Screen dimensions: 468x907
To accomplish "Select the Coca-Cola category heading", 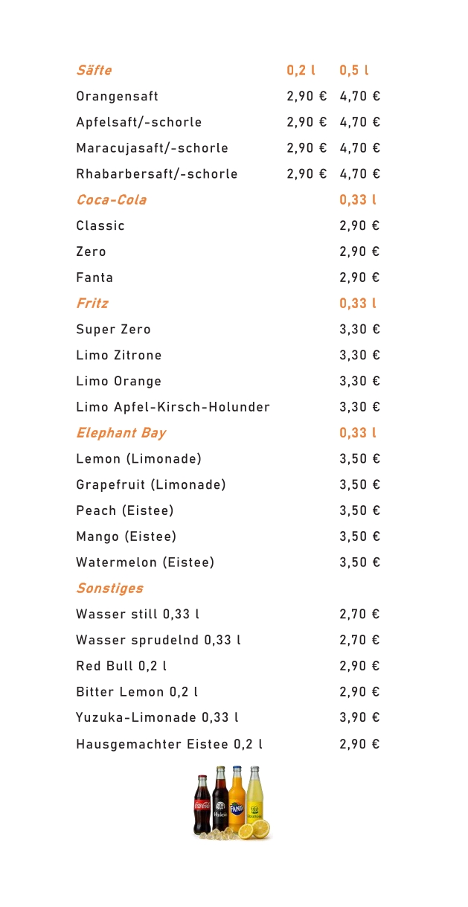I will tap(111, 200).
